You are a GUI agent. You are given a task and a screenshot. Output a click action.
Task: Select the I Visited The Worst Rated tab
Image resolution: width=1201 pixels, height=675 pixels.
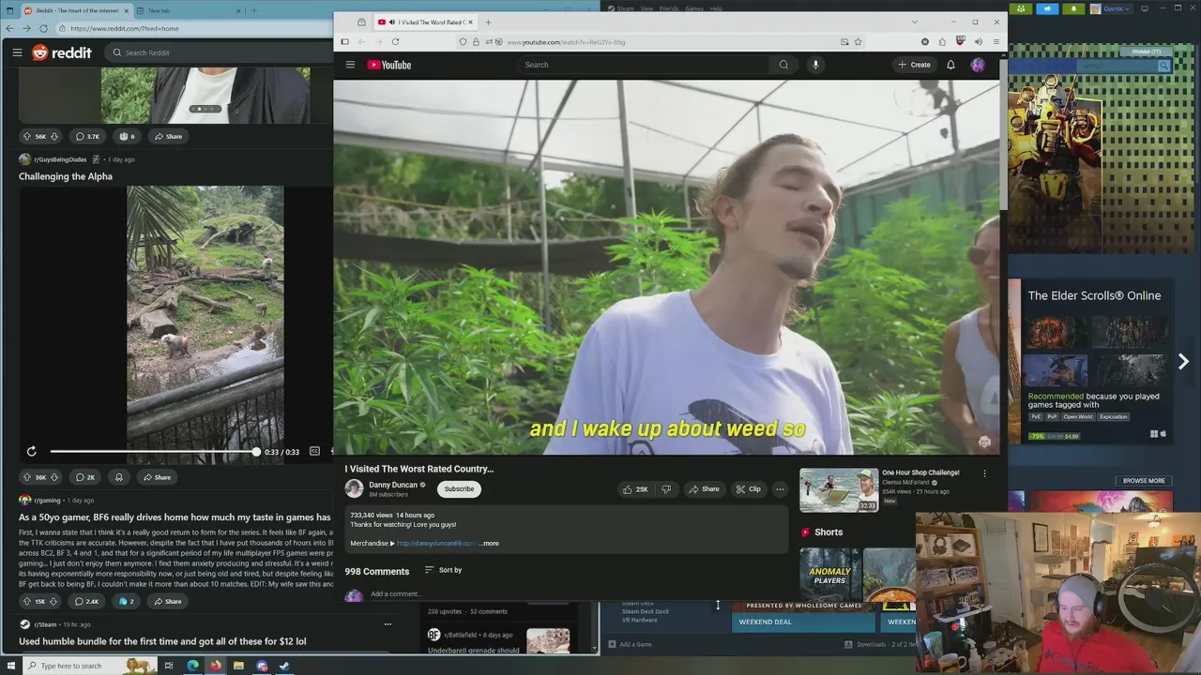pyautogui.click(x=426, y=22)
